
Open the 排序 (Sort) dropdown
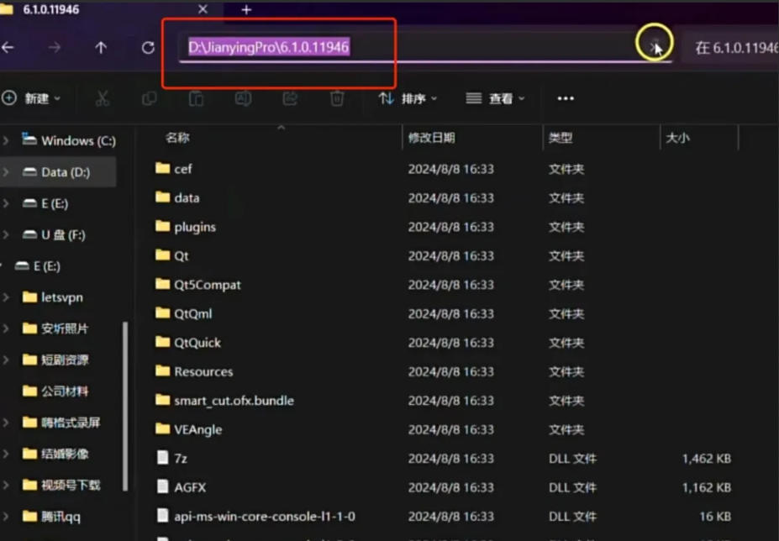pyautogui.click(x=408, y=98)
